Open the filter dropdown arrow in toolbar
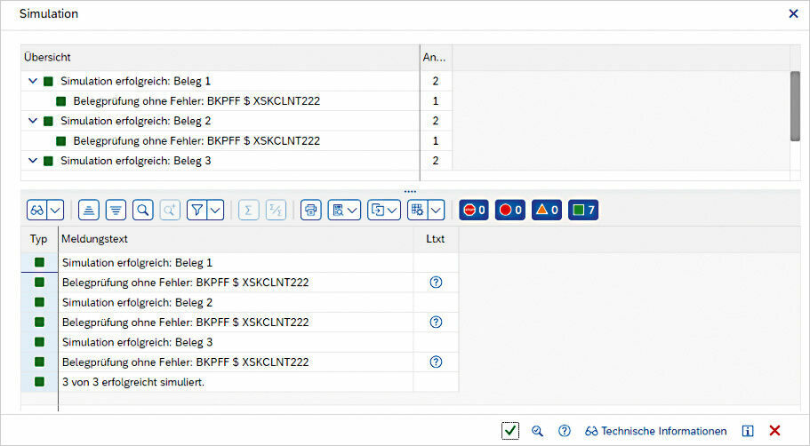810x446 pixels. tap(215, 210)
